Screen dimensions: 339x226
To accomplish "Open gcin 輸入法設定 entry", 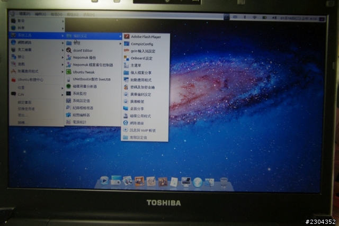I will (146, 51).
